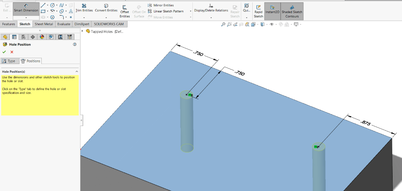Select the Spline sketch tool
The height and width of the screenshot is (191, 402).
(62, 5)
